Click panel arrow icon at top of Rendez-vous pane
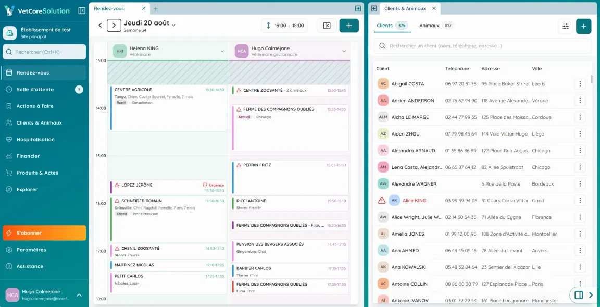This screenshot has height=307, width=600. pos(358,8)
